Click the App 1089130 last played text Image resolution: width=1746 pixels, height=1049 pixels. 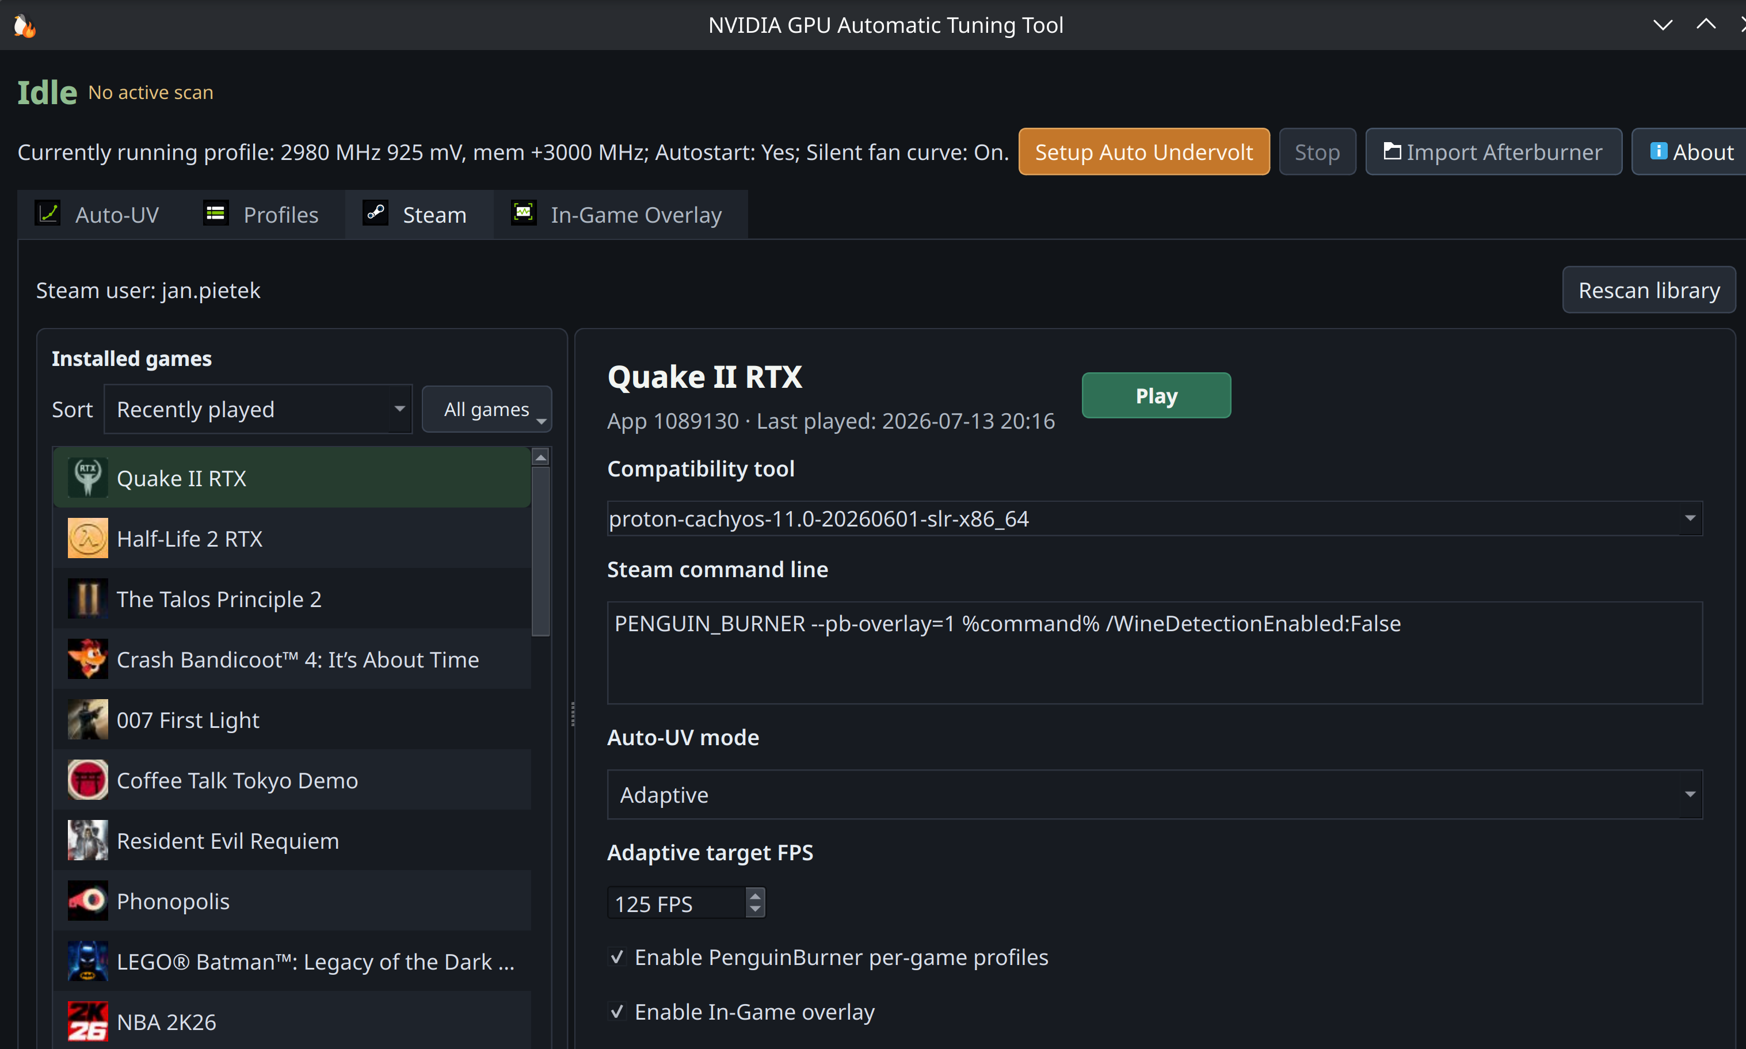click(830, 421)
